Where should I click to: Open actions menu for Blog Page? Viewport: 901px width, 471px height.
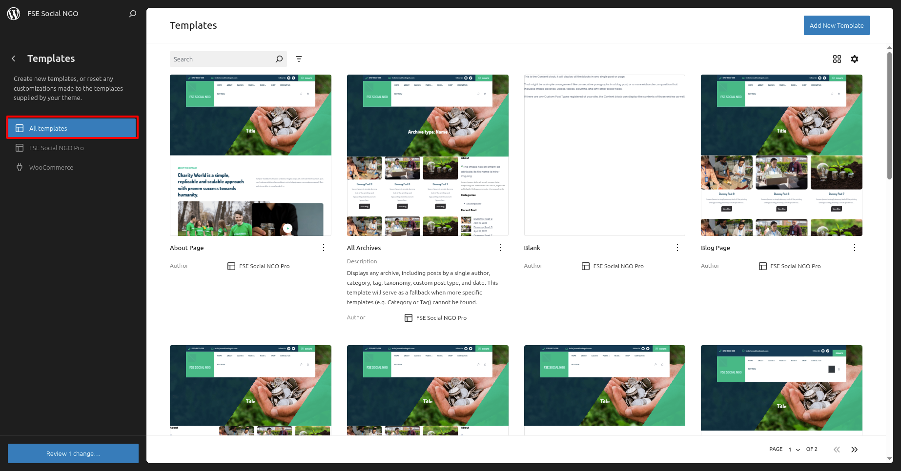click(x=855, y=248)
